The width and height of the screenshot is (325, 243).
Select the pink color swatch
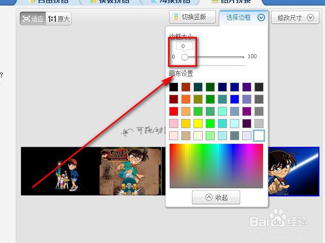coord(174,124)
